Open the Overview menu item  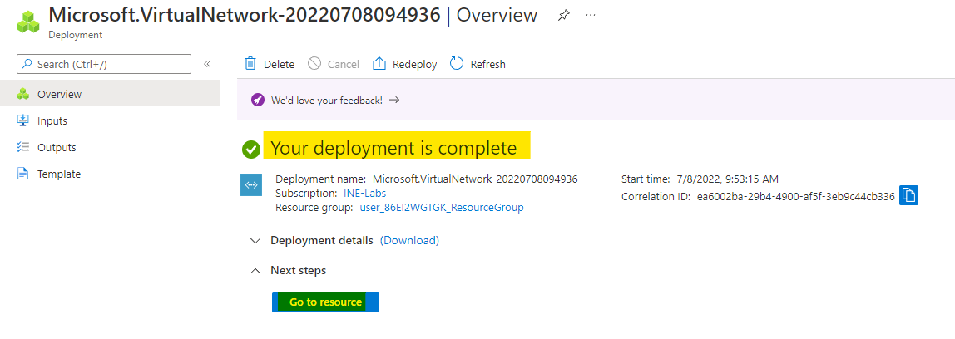[59, 94]
